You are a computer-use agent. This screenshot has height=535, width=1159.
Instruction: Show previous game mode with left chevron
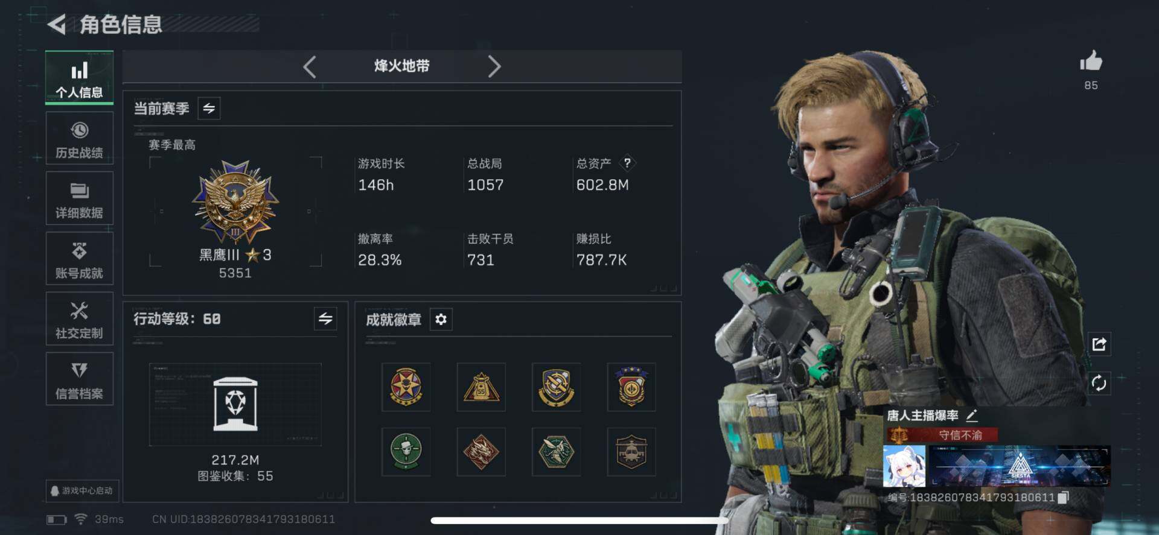[310, 66]
